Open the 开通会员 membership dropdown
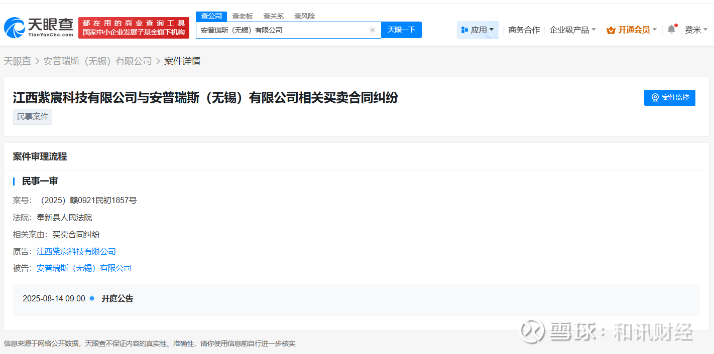Image resolution: width=714 pixels, height=354 pixels. coord(632,30)
